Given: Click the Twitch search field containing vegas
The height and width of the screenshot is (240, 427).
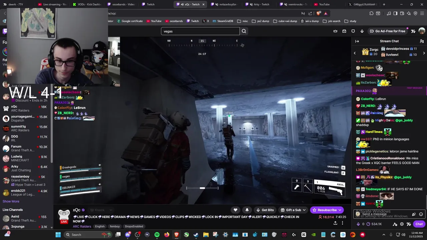Looking at the screenshot, I should pyautogui.click(x=200, y=31).
